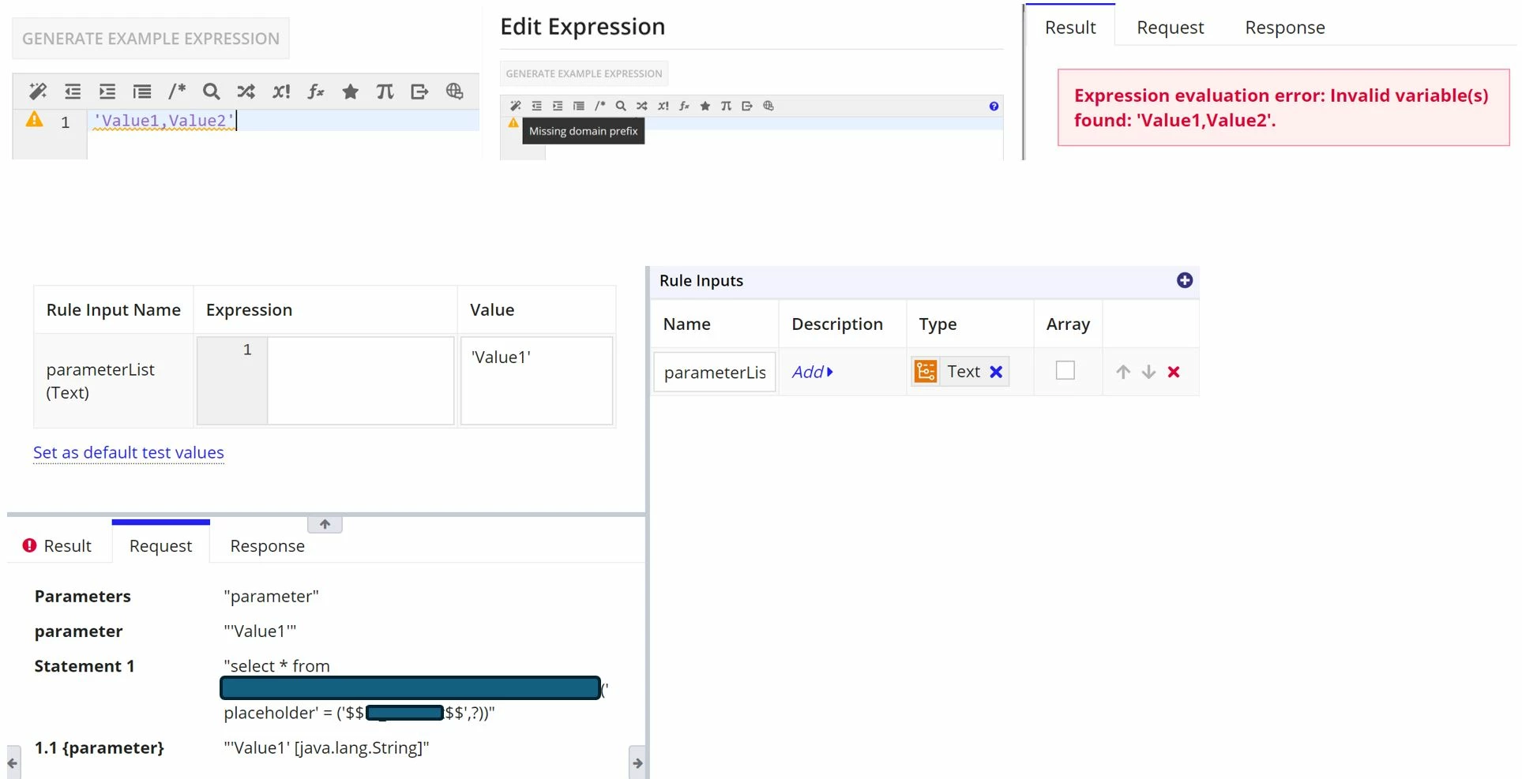The width and height of the screenshot is (1522, 779).
Task: Click the Expression evaluation error message
Action: [x=1283, y=107]
